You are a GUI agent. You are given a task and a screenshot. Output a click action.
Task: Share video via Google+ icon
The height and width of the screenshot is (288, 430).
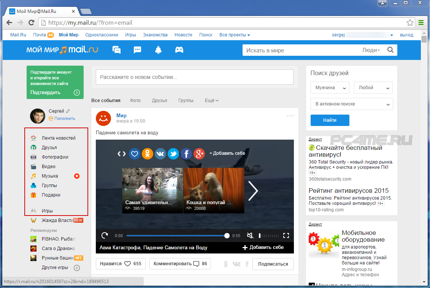click(199, 154)
